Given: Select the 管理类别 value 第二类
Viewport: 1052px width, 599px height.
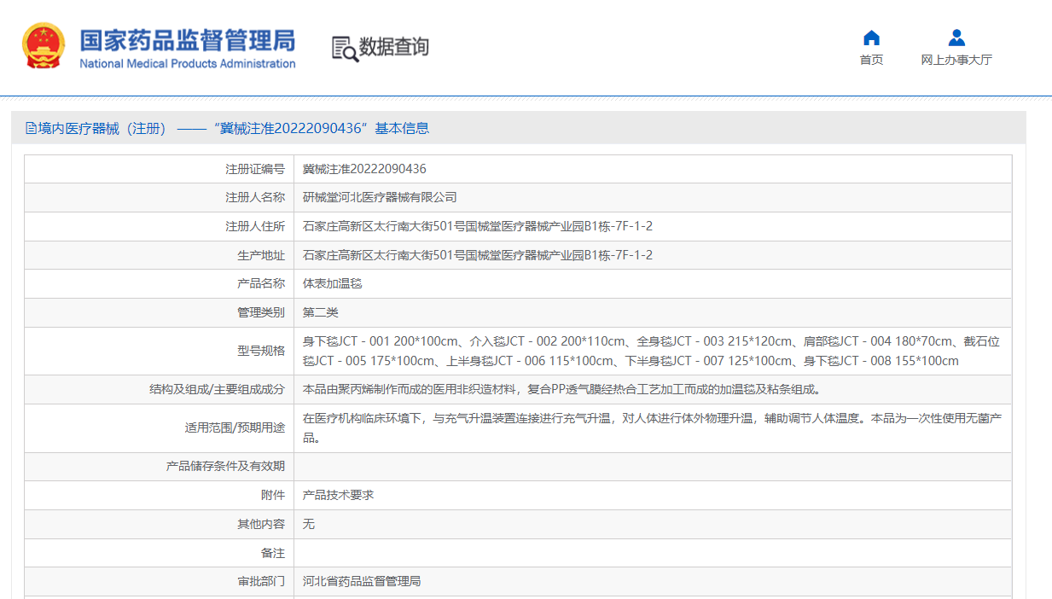Looking at the screenshot, I should click(317, 311).
